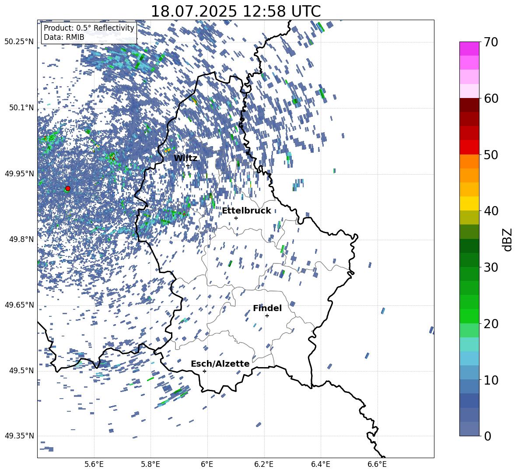Click the Ettelbruck station cross marker
This screenshot has height=473, width=518.
[x=236, y=218]
